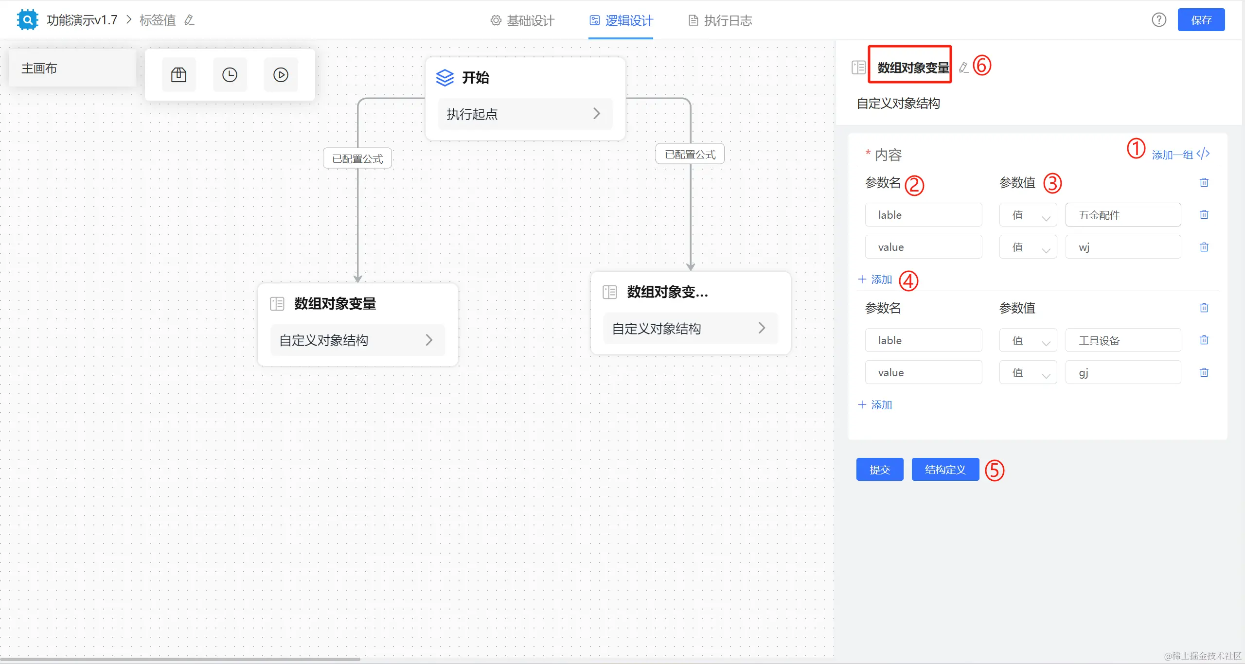
Task: Click the 五金配件 value input field
Action: point(1122,215)
